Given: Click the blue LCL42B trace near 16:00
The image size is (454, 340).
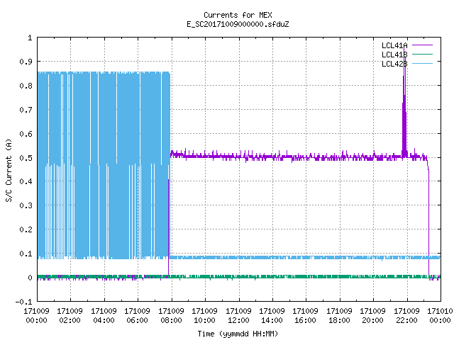Looking at the screenshot, I should (x=306, y=257).
